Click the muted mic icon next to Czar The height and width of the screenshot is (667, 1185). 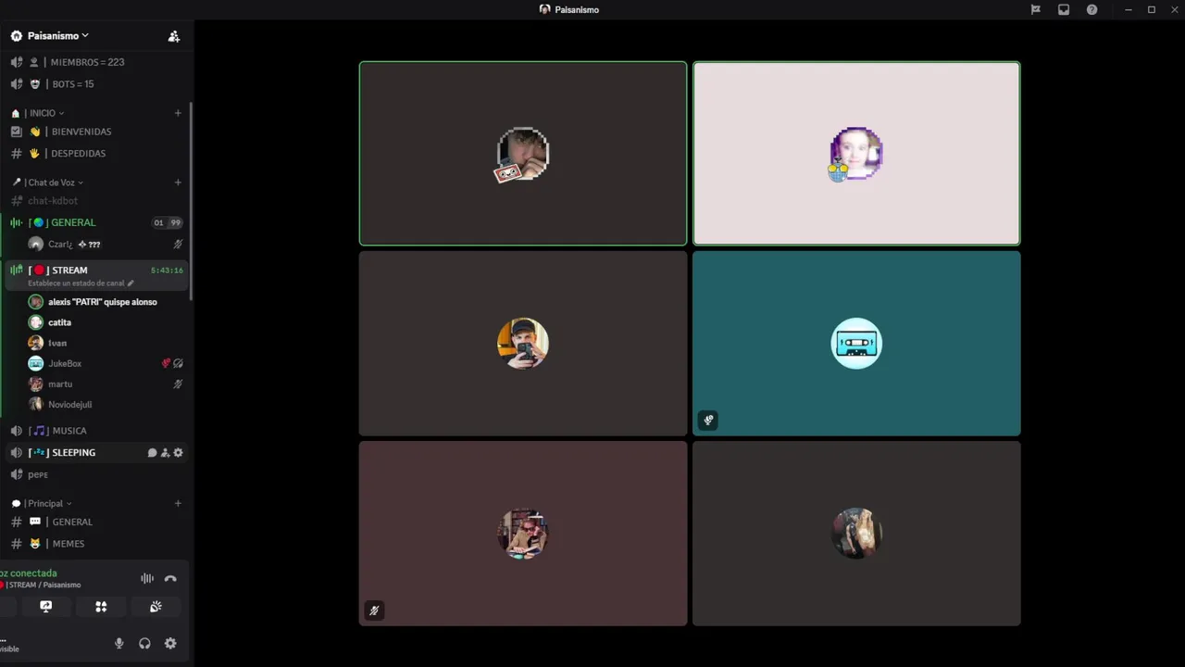(x=178, y=245)
